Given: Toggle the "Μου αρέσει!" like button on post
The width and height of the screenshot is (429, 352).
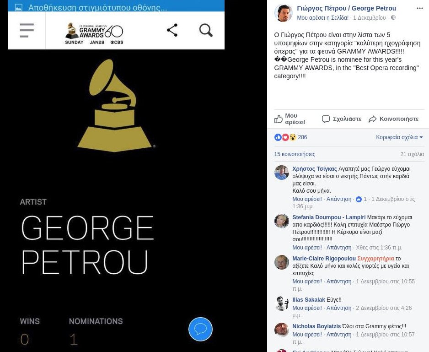Looking at the screenshot, I should 290,119.
